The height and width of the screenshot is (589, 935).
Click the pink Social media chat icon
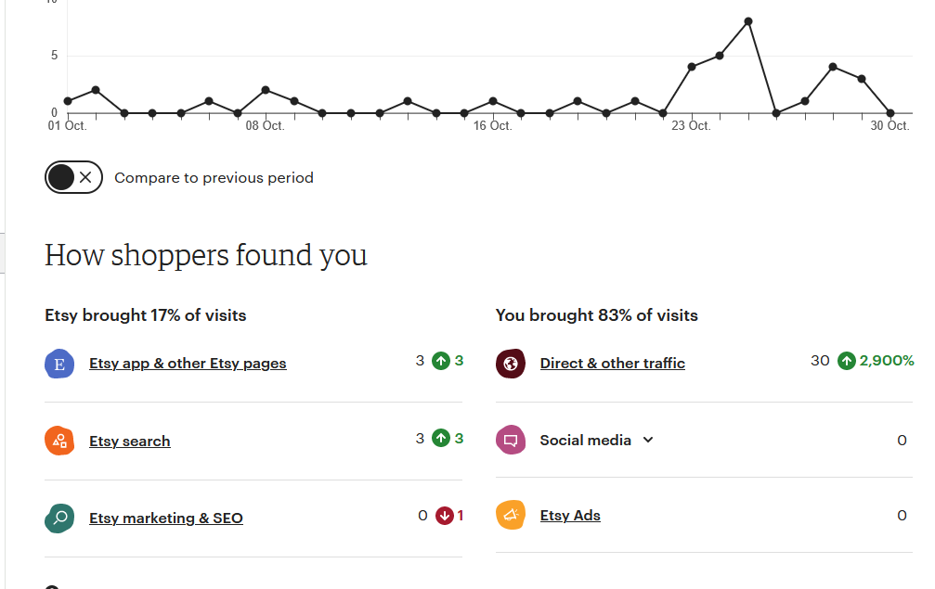511,440
